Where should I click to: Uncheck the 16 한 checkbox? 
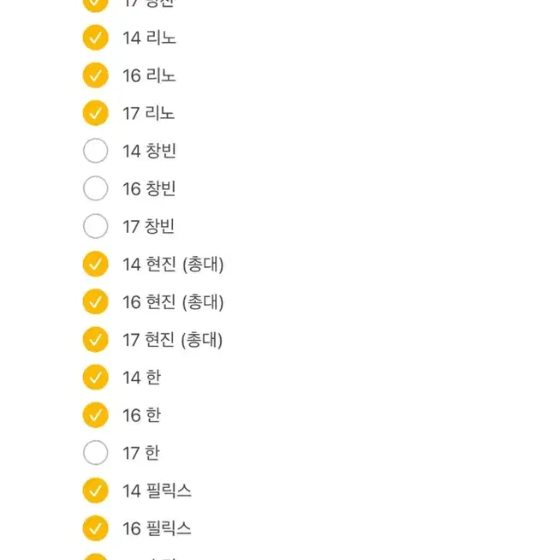(x=95, y=415)
